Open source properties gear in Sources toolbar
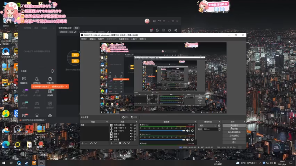 click(120, 143)
